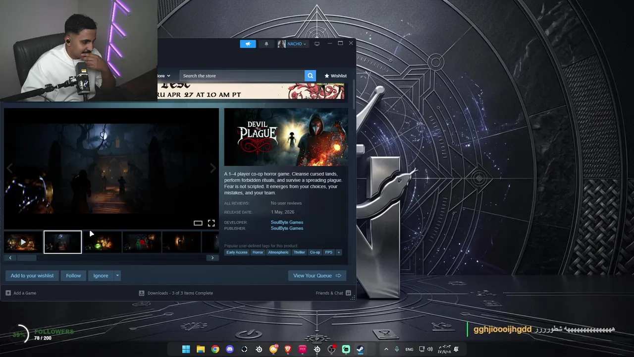
Task: Open network settings tray icon
Action: [x=422, y=349]
